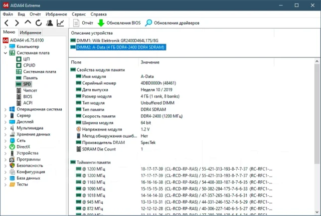Select the ЦП item icon
Viewport: 321px width, 216px height.
[x=19, y=59]
